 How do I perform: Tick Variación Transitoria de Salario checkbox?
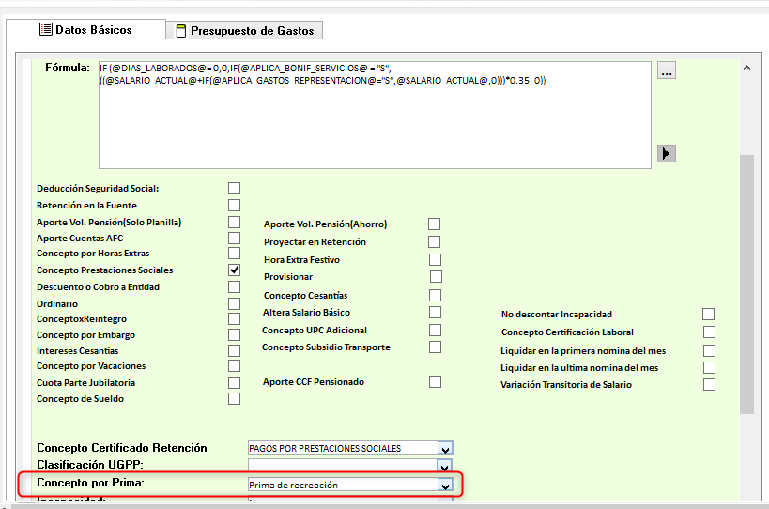point(709,384)
